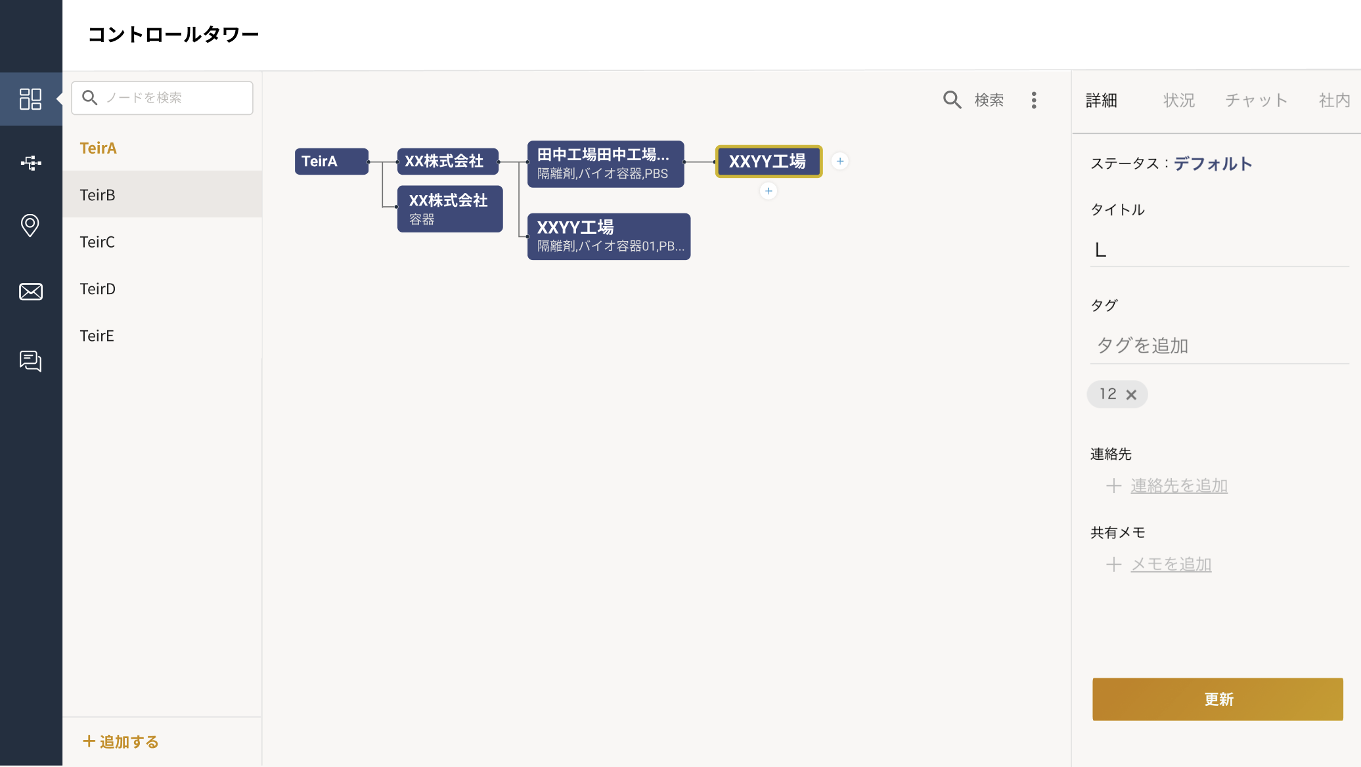Open the chat bubbles icon in sidebar
This screenshot has width=1361, height=767.
(30, 361)
